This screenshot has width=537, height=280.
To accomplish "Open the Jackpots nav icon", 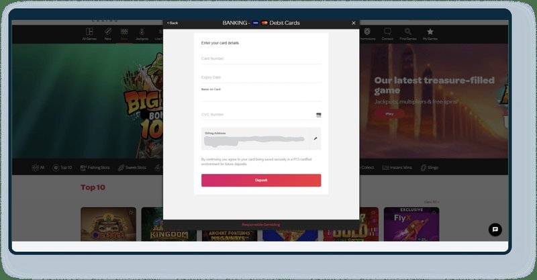I will (142, 34).
